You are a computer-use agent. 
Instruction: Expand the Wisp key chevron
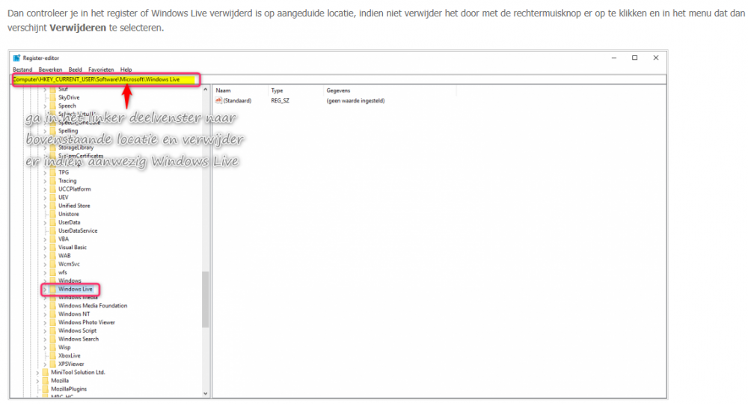point(46,348)
